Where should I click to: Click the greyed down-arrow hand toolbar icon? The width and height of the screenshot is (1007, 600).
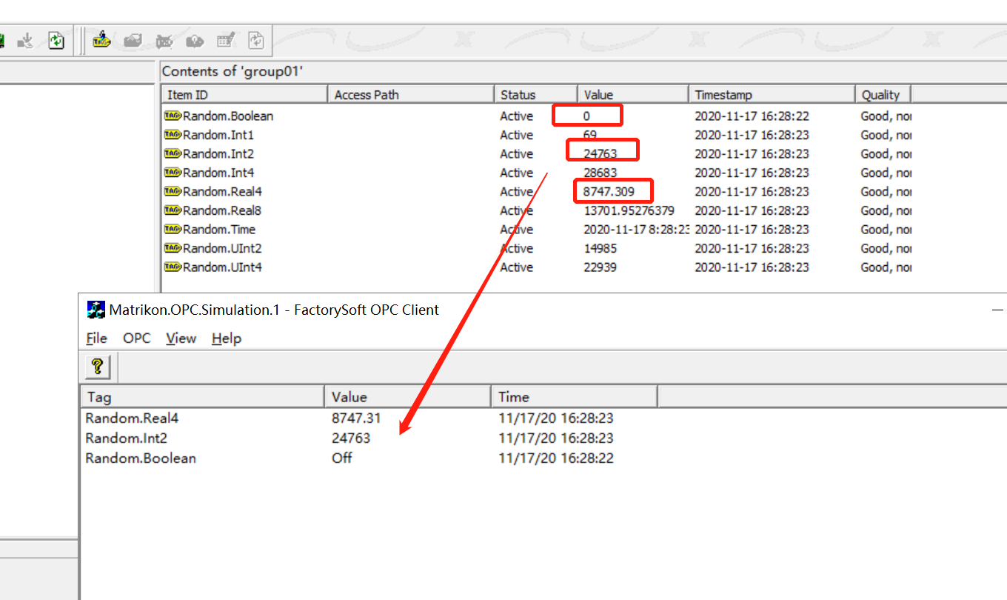pyautogui.click(x=25, y=41)
